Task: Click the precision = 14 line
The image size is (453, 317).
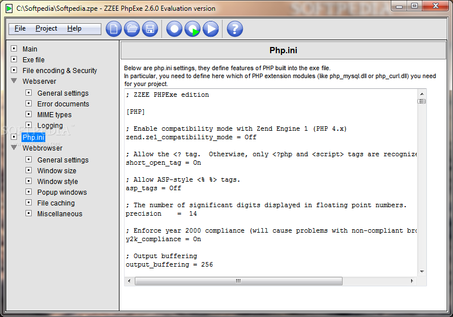Action: pos(161,213)
